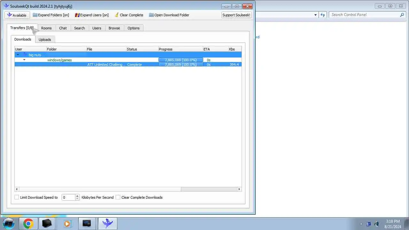Click the 394.4 Kbs value
Viewport: 409px width, 230px height.
[234, 65]
